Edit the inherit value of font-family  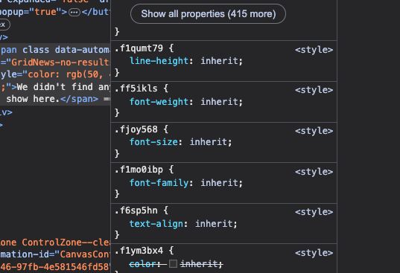tap(220, 183)
